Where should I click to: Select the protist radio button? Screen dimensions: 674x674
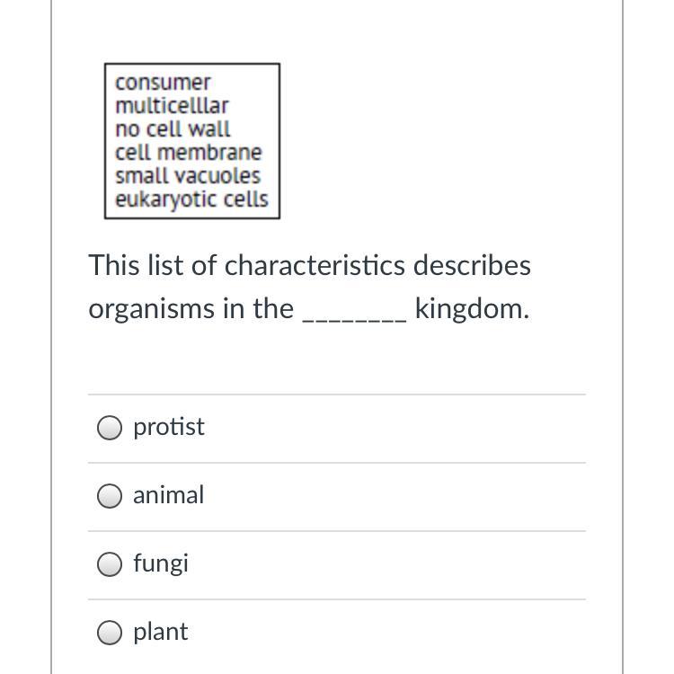pyautogui.click(x=110, y=428)
